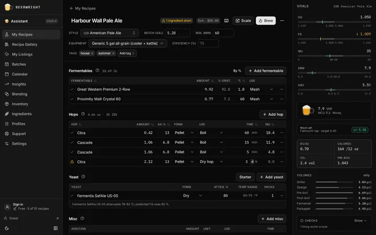
Task: Toggle check for Cascade 15 min hop
Action: 72,142
